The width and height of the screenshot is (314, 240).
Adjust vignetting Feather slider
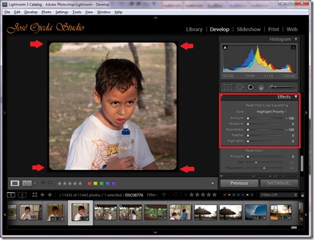pyautogui.click(x=248, y=135)
